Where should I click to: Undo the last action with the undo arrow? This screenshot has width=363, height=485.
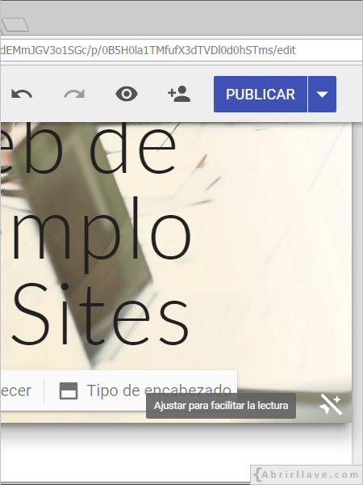tap(22, 94)
